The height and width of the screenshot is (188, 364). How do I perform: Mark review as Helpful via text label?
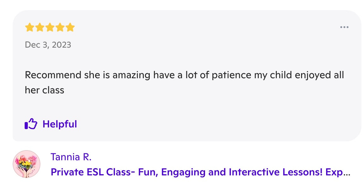[x=60, y=124]
